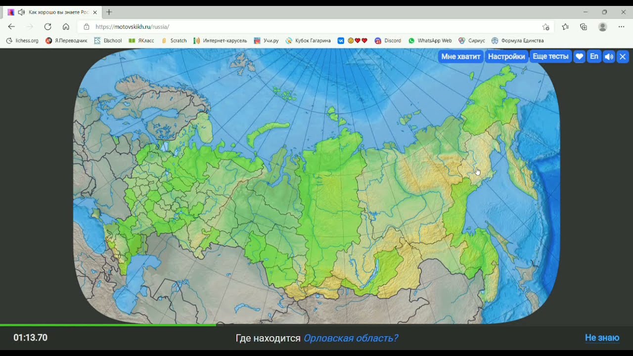Open Я.Переводчик bookmark

click(66, 41)
